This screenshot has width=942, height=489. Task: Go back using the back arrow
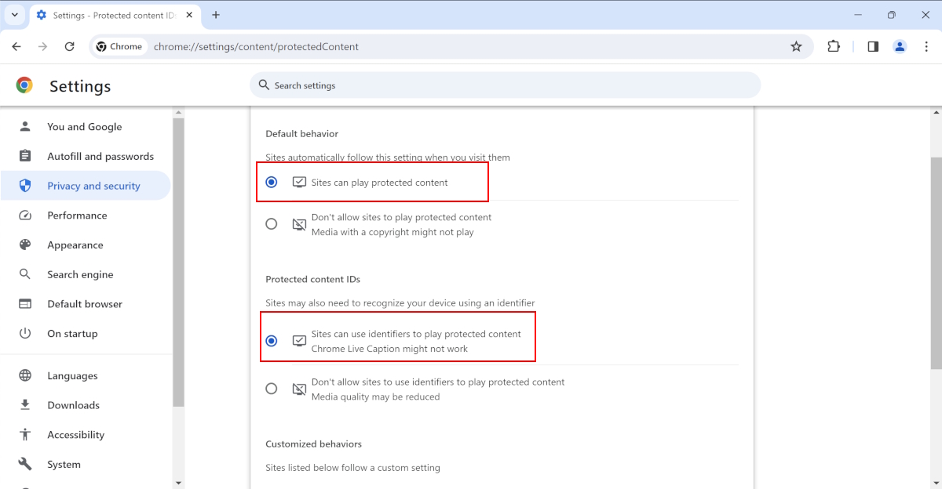coord(16,47)
